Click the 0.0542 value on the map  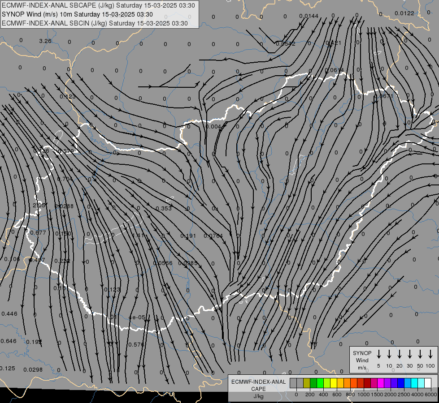(286, 43)
